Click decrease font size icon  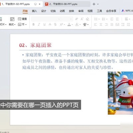point(82,19)
